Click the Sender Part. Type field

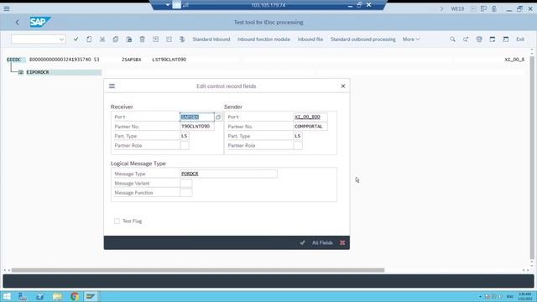(x=298, y=136)
